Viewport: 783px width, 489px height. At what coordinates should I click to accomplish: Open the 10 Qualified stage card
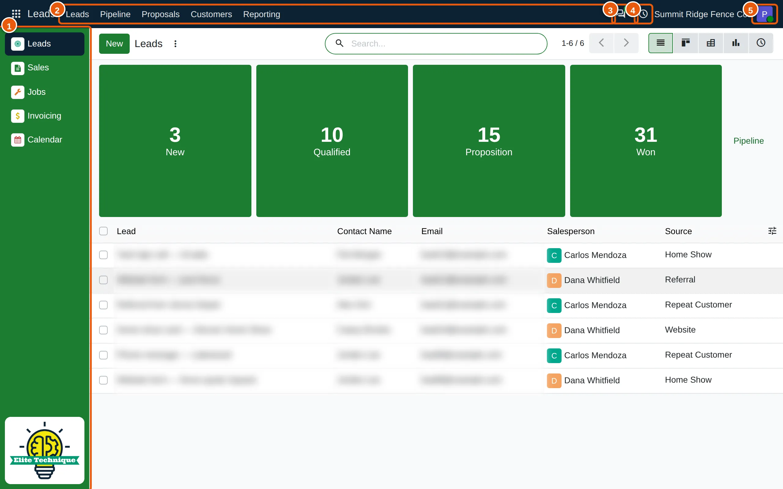[x=332, y=141]
